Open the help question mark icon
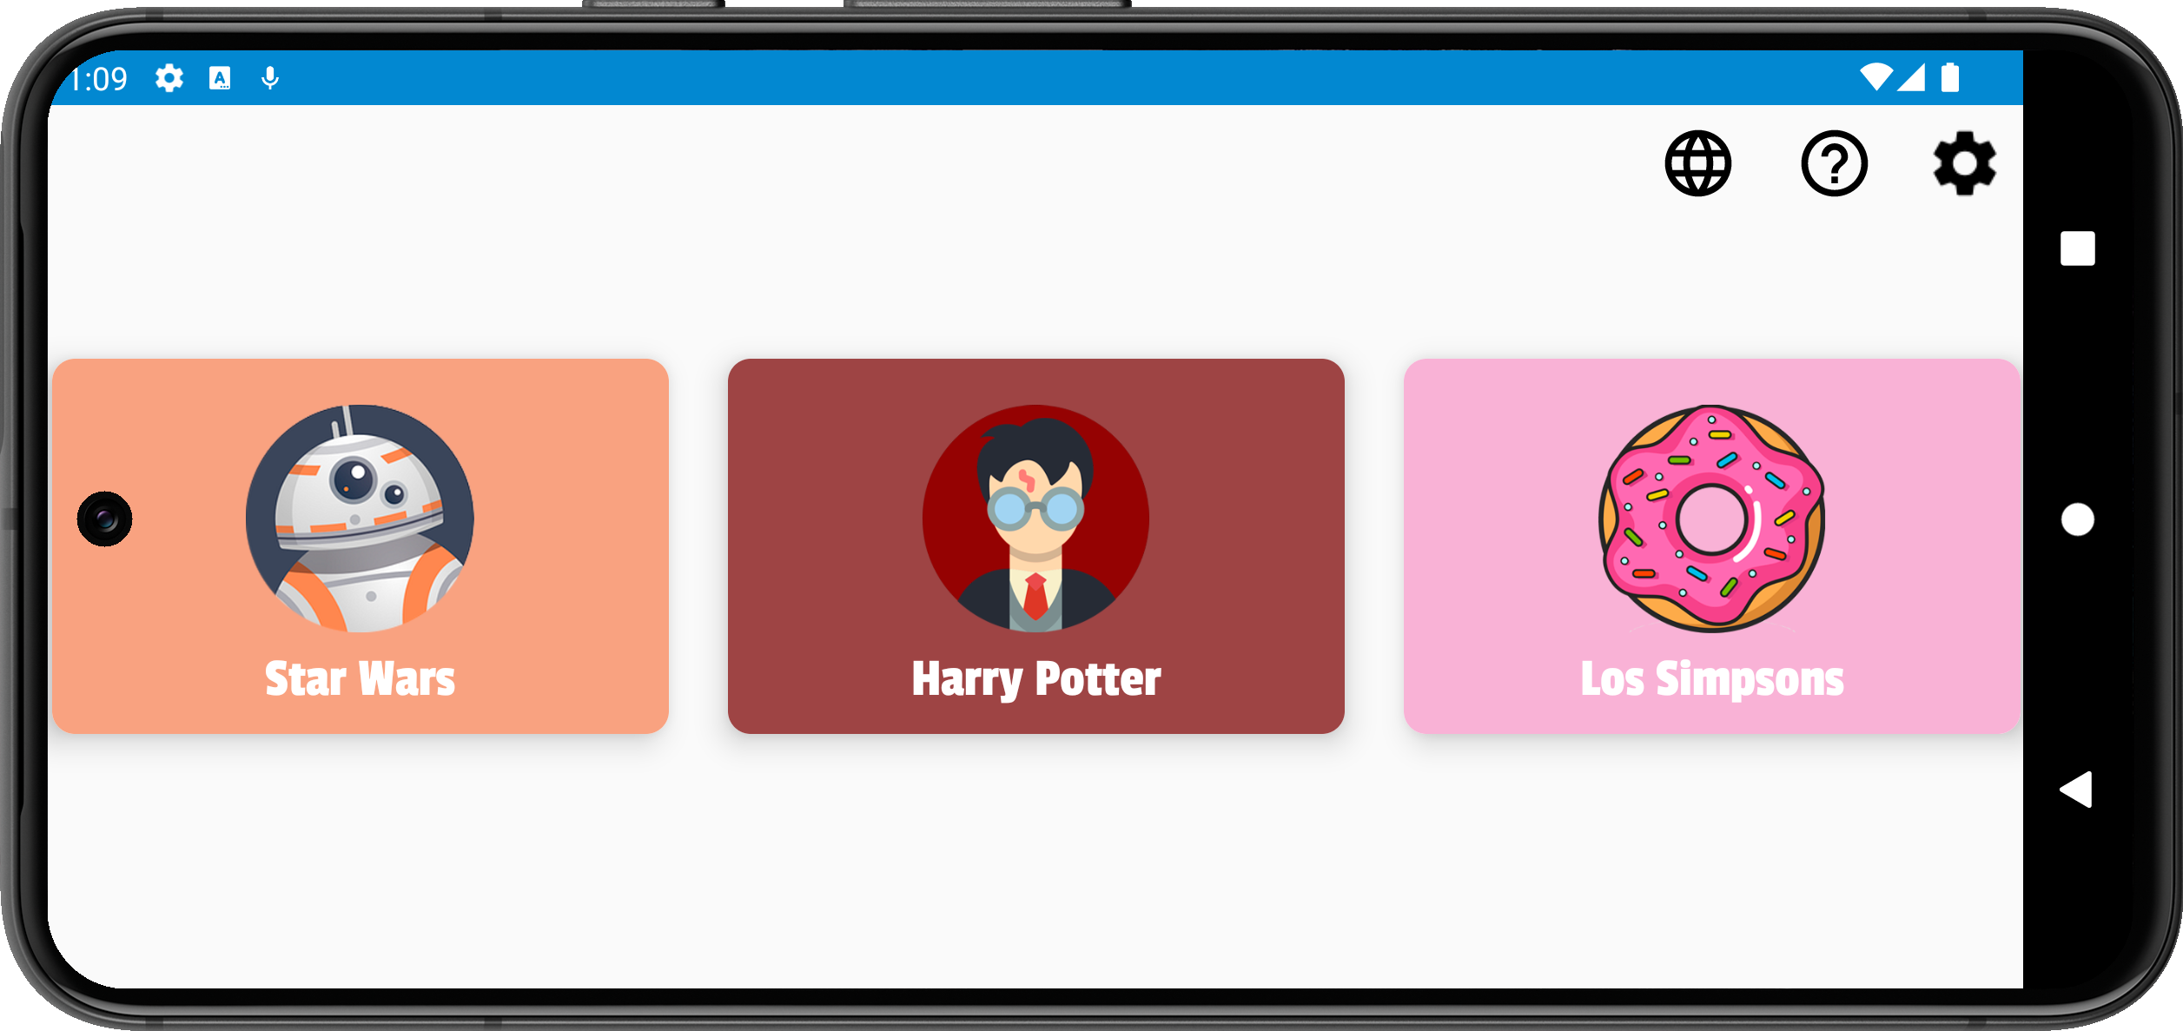 coord(1834,163)
